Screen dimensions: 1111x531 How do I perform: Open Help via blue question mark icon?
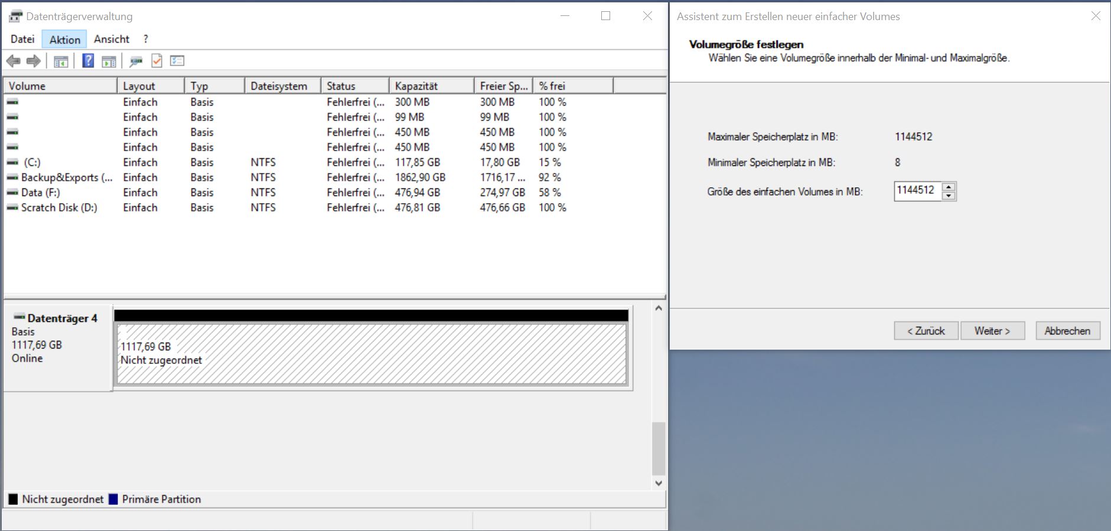click(88, 61)
